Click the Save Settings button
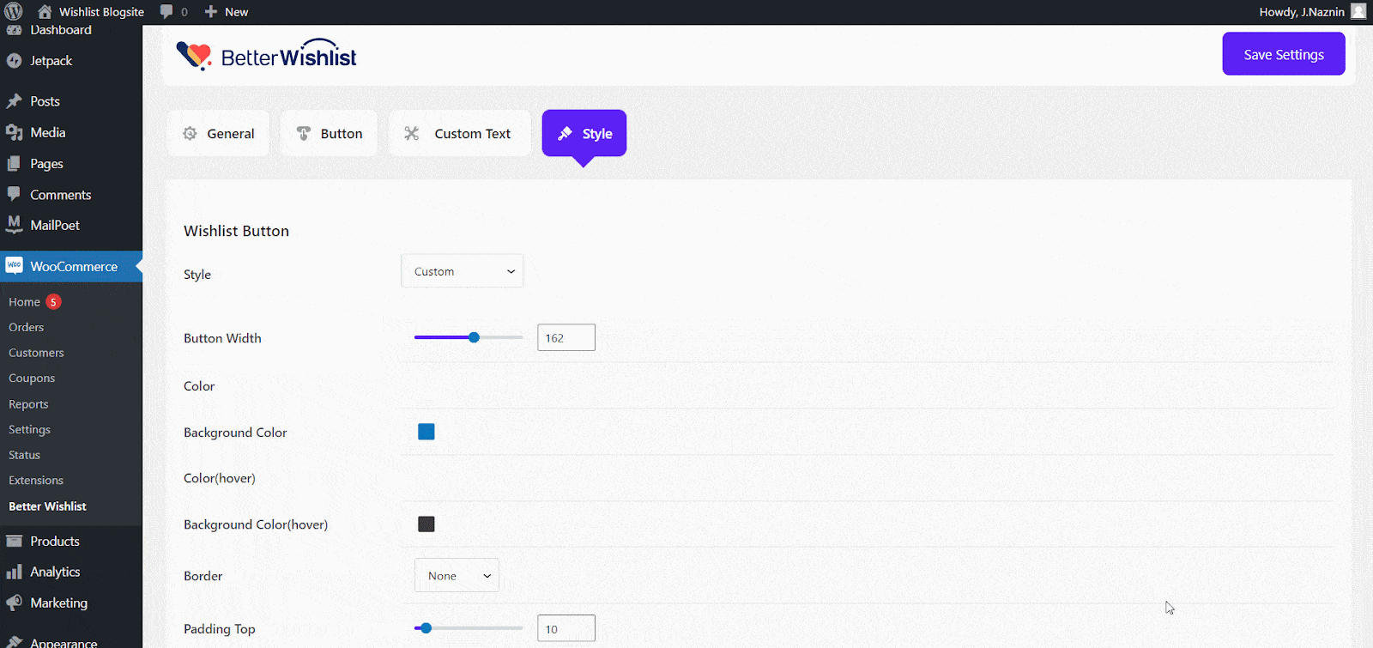This screenshot has height=648, width=1373. click(x=1284, y=54)
